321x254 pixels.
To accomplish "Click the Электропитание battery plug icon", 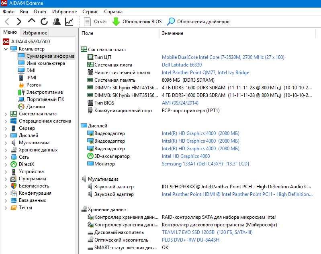I will [x=21, y=92].
